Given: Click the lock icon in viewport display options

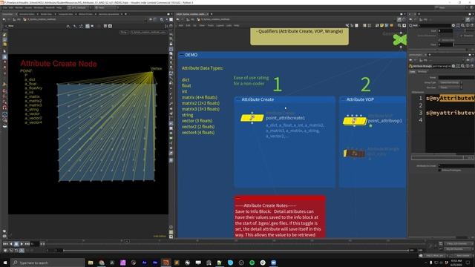Looking at the screenshot, I should coord(171,44).
